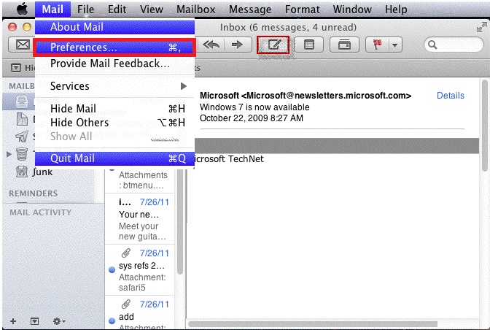Open the Window menu
This screenshot has width=490, height=330.
click(352, 9)
